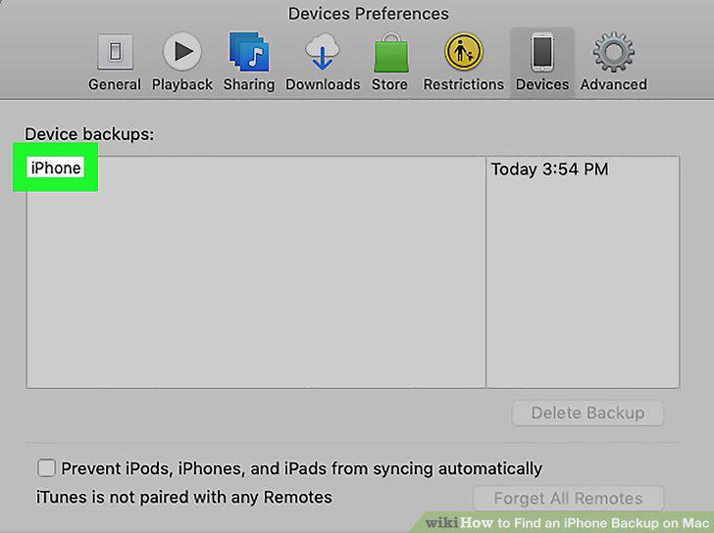Image resolution: width=714 pixels, height=533 pixels.
Task: Select the iPhone backup entry
Action: 56,169
